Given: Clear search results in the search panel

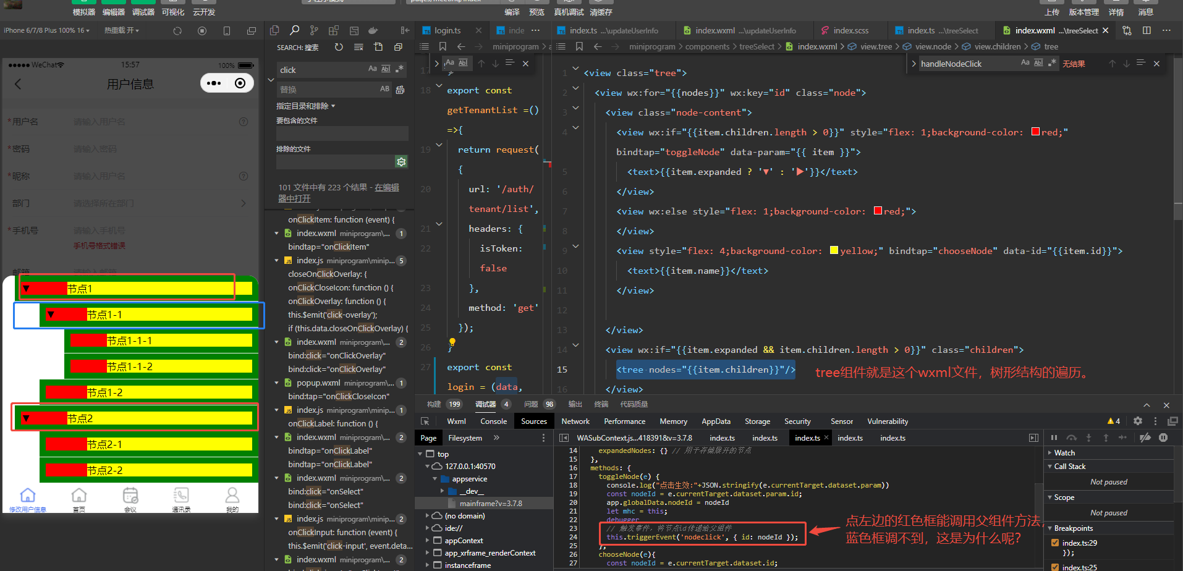Looking at the screenshot, I should tap(358, 47).
